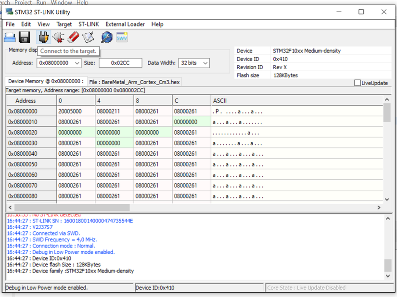This screenshot has height=297, width=397.
Task: Select the row address 0x08000060
Action: [x=31, y=175]
